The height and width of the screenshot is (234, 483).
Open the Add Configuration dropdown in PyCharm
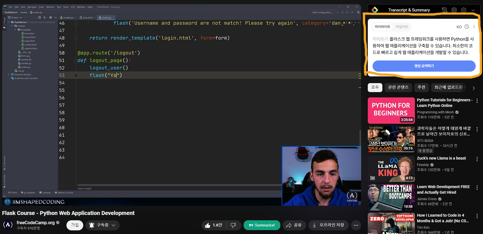coord(322,12)
